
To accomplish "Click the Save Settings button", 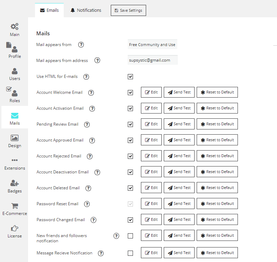I will pos(128,10).
